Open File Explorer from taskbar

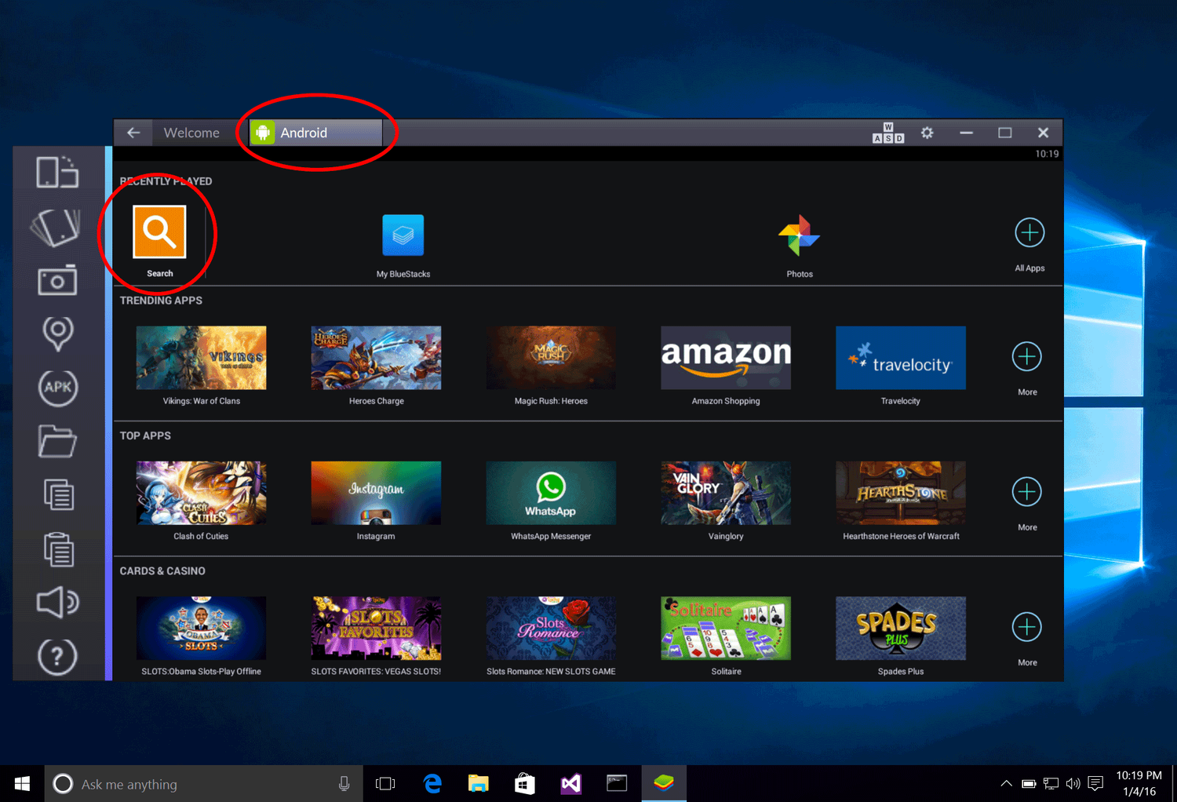479,783
